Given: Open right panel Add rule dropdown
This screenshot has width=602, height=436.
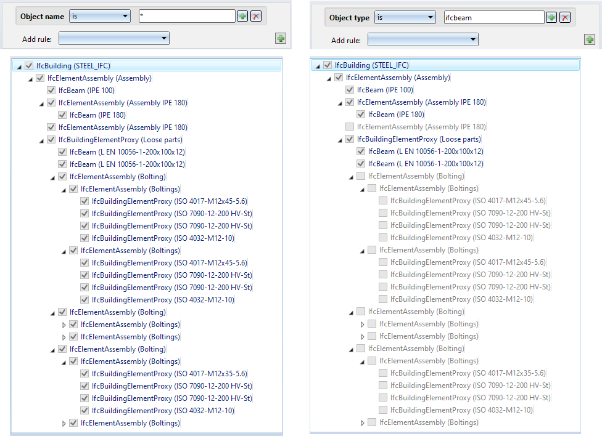Looking at the screenshot, I should (423, 39).
